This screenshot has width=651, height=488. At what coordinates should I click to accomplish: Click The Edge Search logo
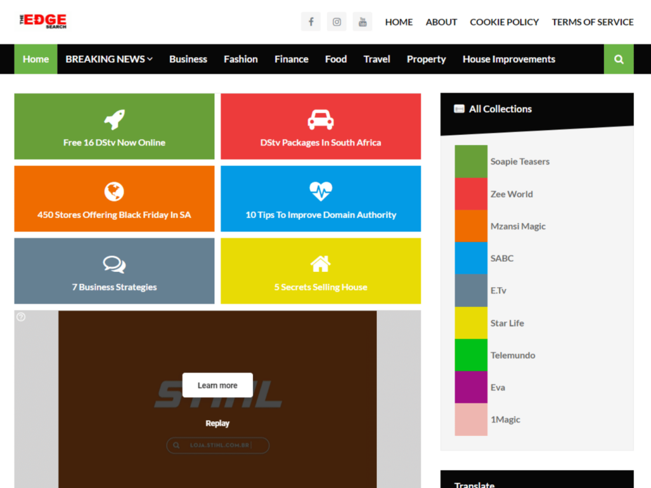(43, 21)
